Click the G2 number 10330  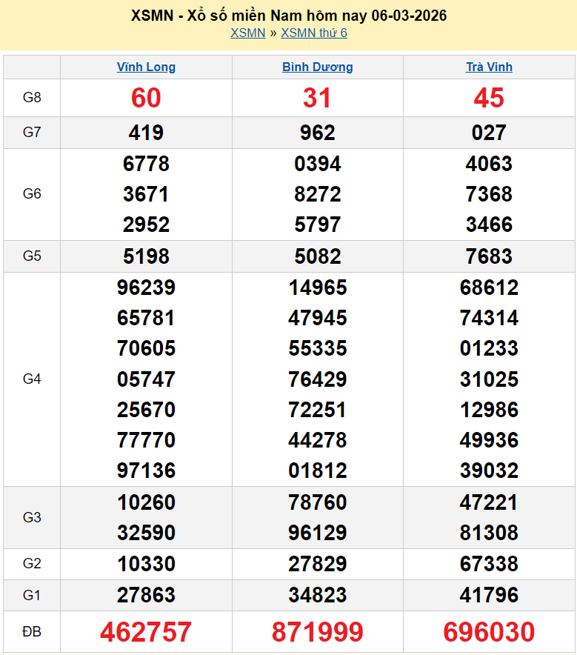[146, 564]
